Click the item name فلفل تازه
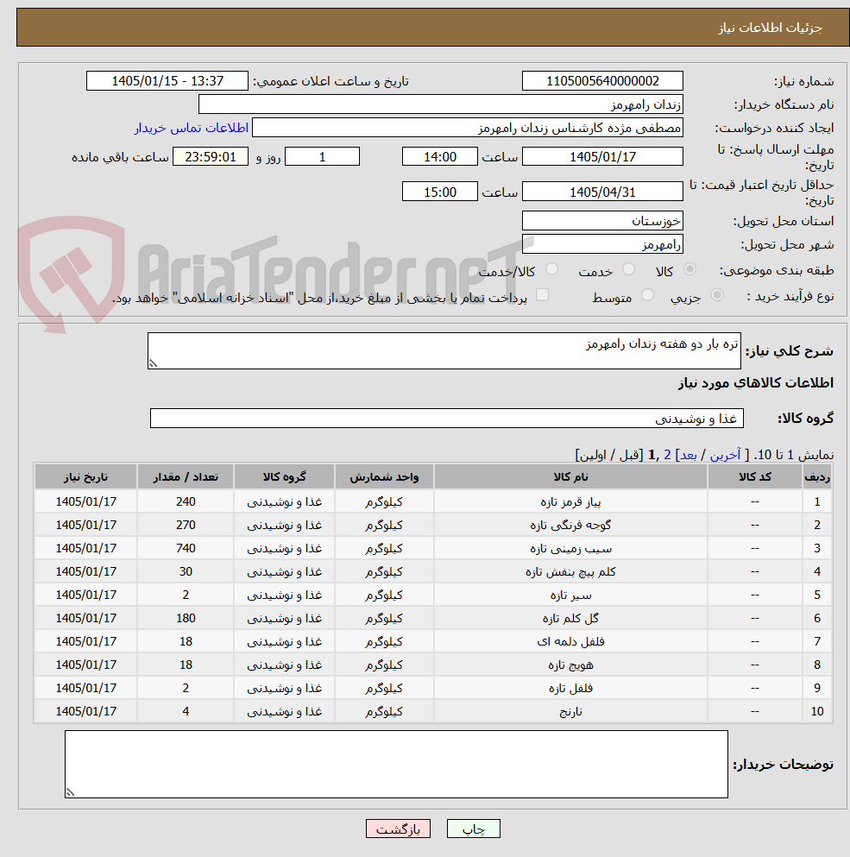 click(x=570, y=688)
